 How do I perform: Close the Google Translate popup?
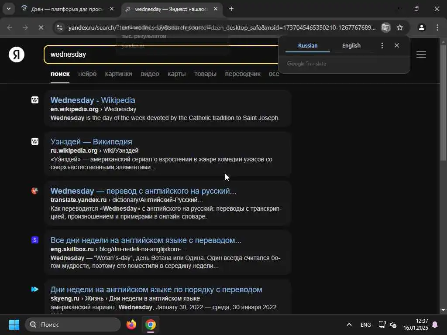click(x=397, y=45)
